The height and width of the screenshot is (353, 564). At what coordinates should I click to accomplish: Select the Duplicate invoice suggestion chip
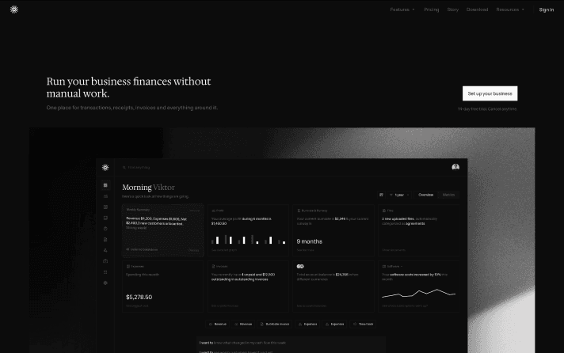(274, 325)
